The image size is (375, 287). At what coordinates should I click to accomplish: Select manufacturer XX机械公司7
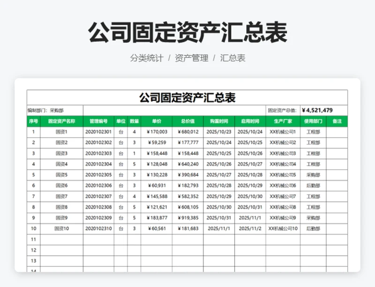(283, 197)
